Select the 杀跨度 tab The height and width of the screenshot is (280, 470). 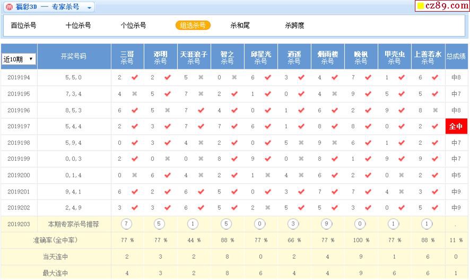[294, 25]
